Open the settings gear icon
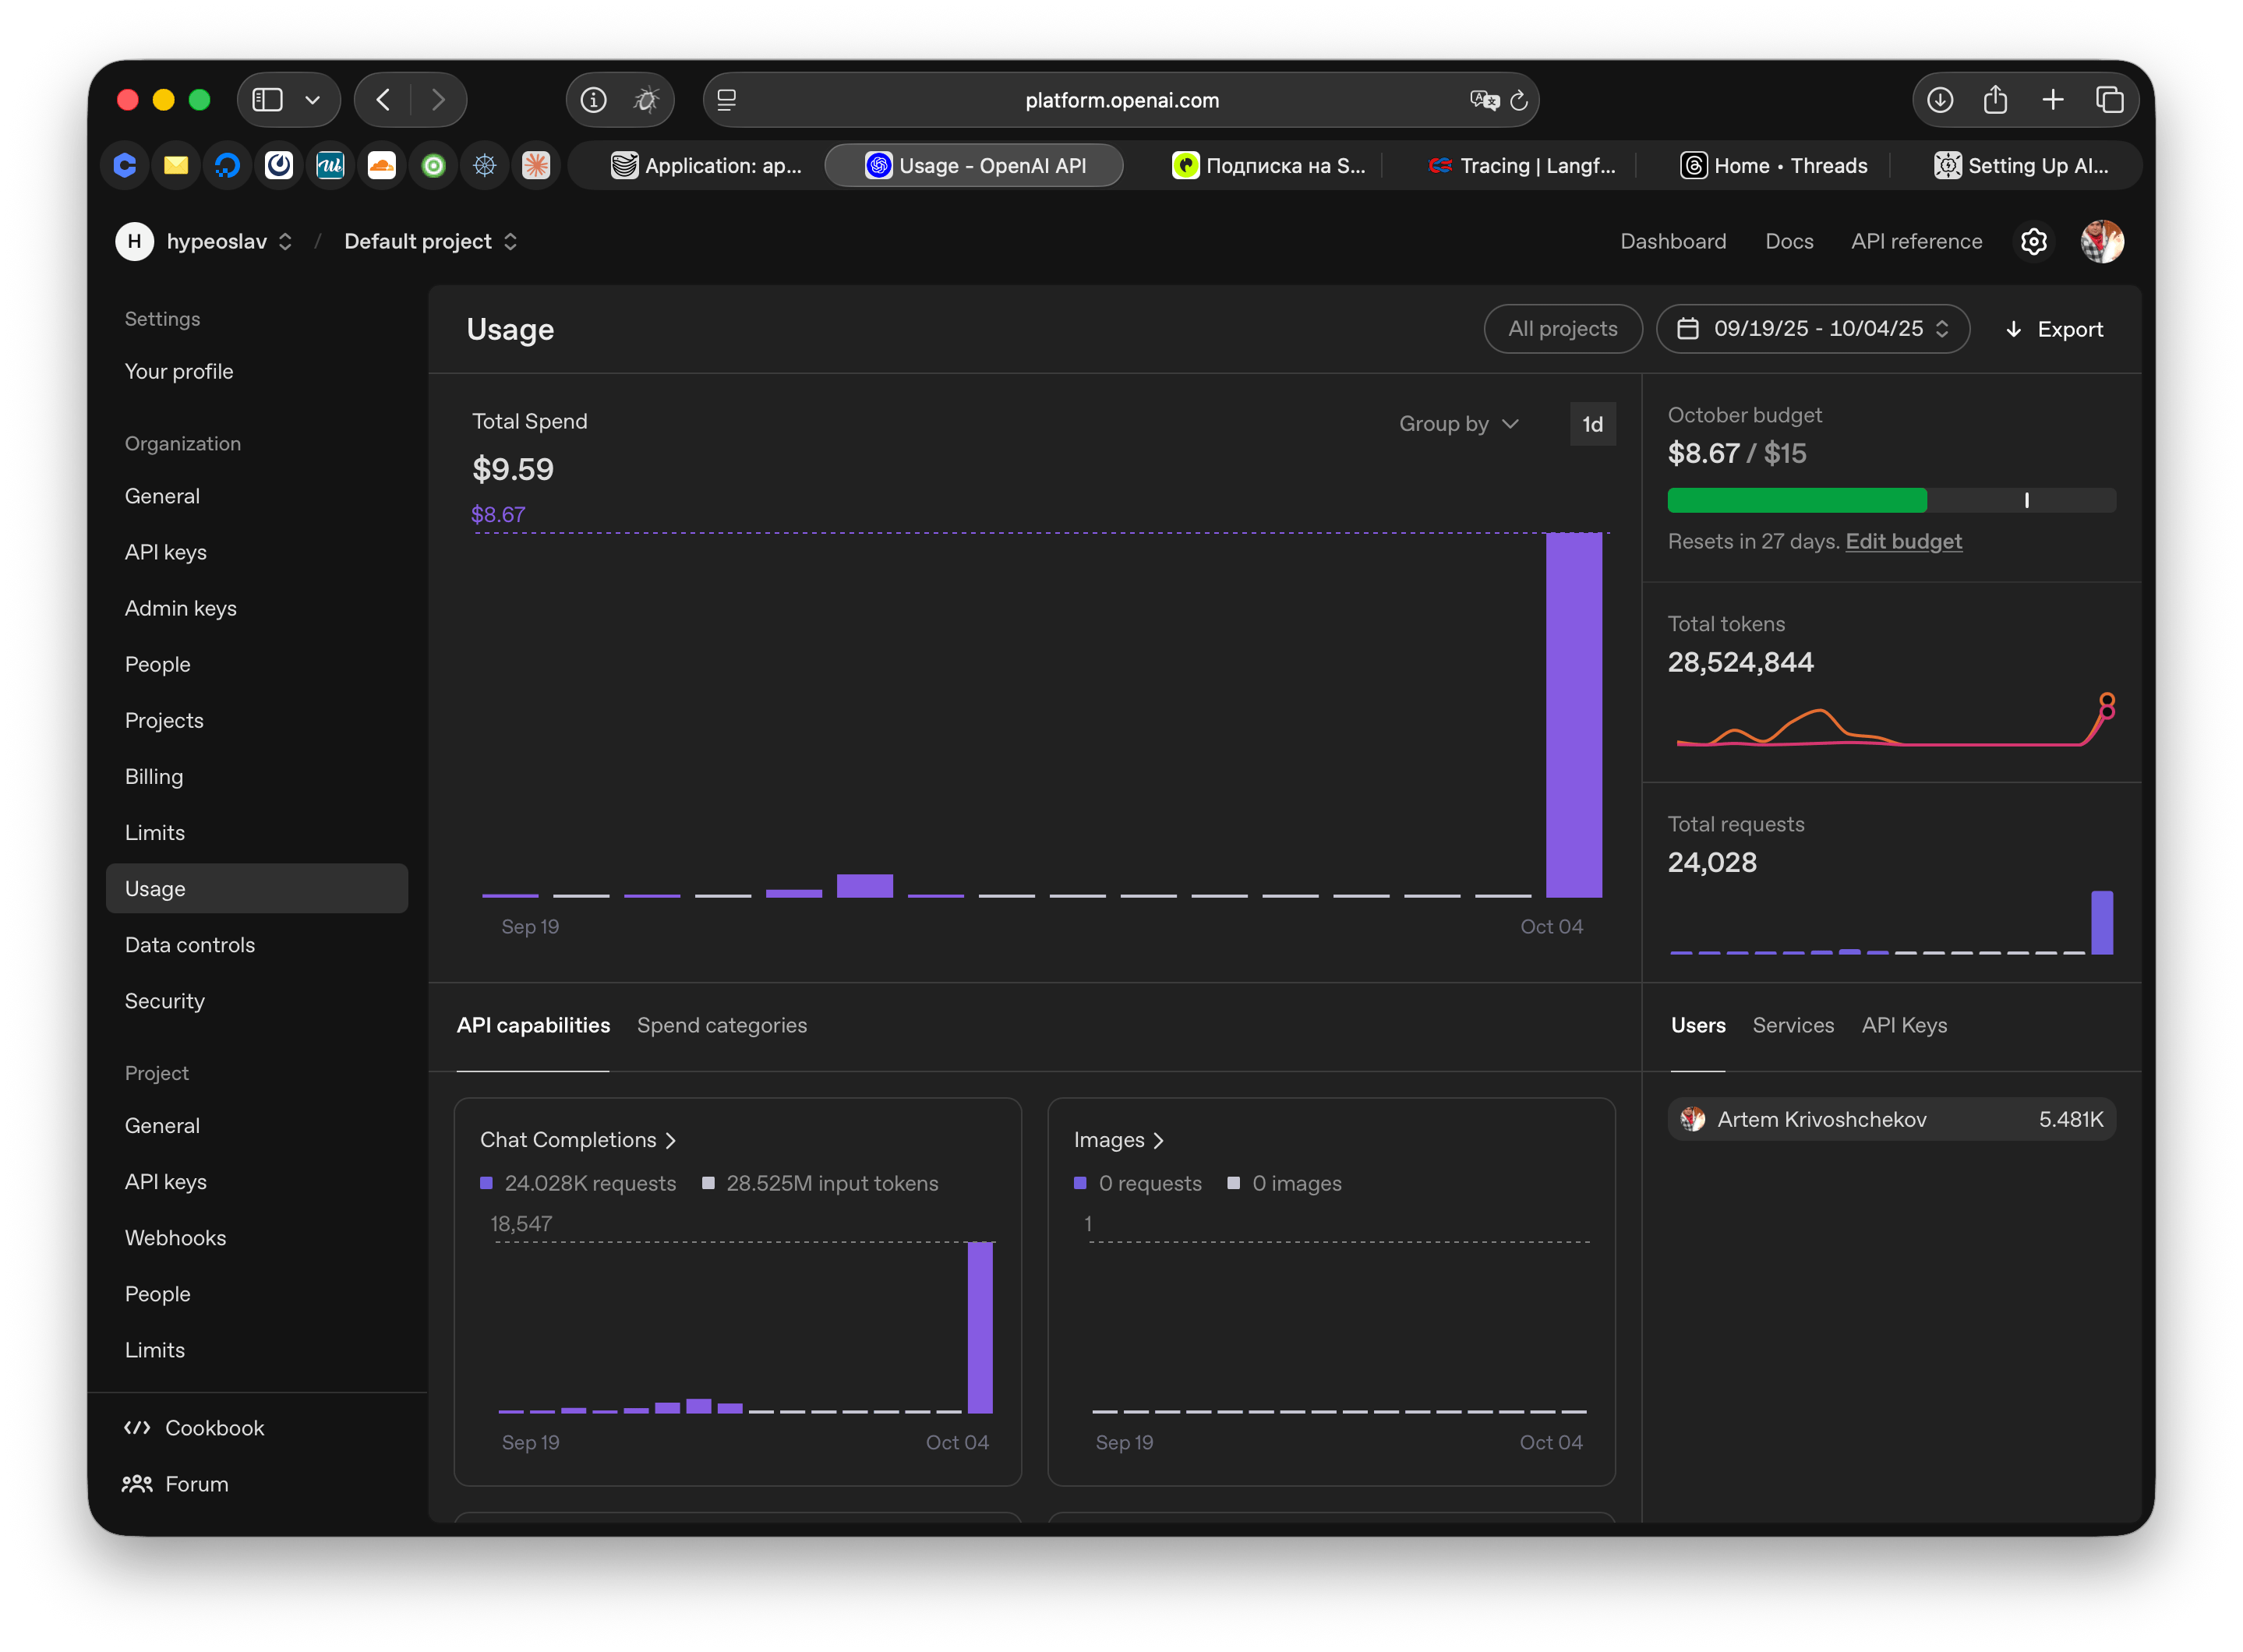2243x1652 pixels. (2033, 241)
